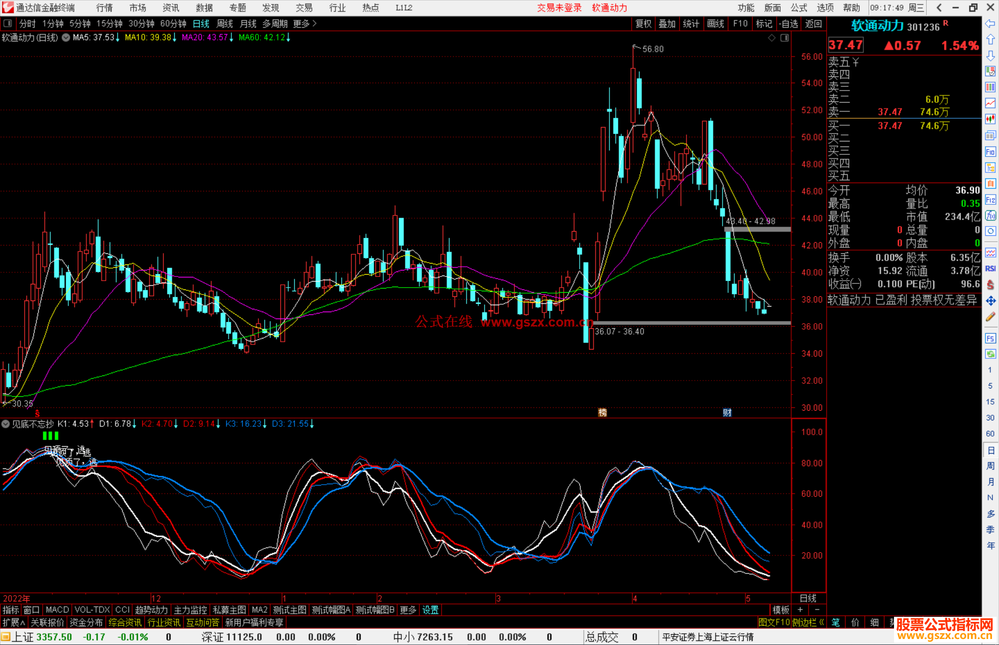
Task: Toggle the chart window layout square icon
Action: pyautogui.click(x=784, y=38)
